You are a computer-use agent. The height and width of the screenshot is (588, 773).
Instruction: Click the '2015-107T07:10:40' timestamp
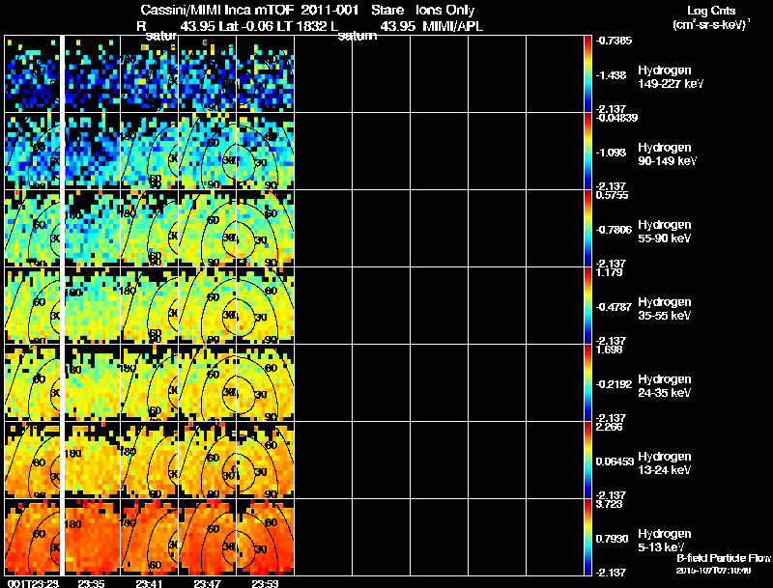(x=713, y=571)
